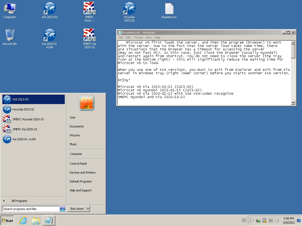Select the Readme.txt file on desktop
Screen dimensions: 302x226
coord(169,10)
